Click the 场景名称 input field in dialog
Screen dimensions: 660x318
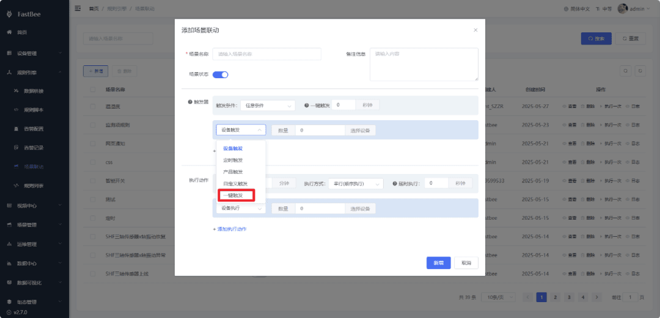tap(267, 54)
